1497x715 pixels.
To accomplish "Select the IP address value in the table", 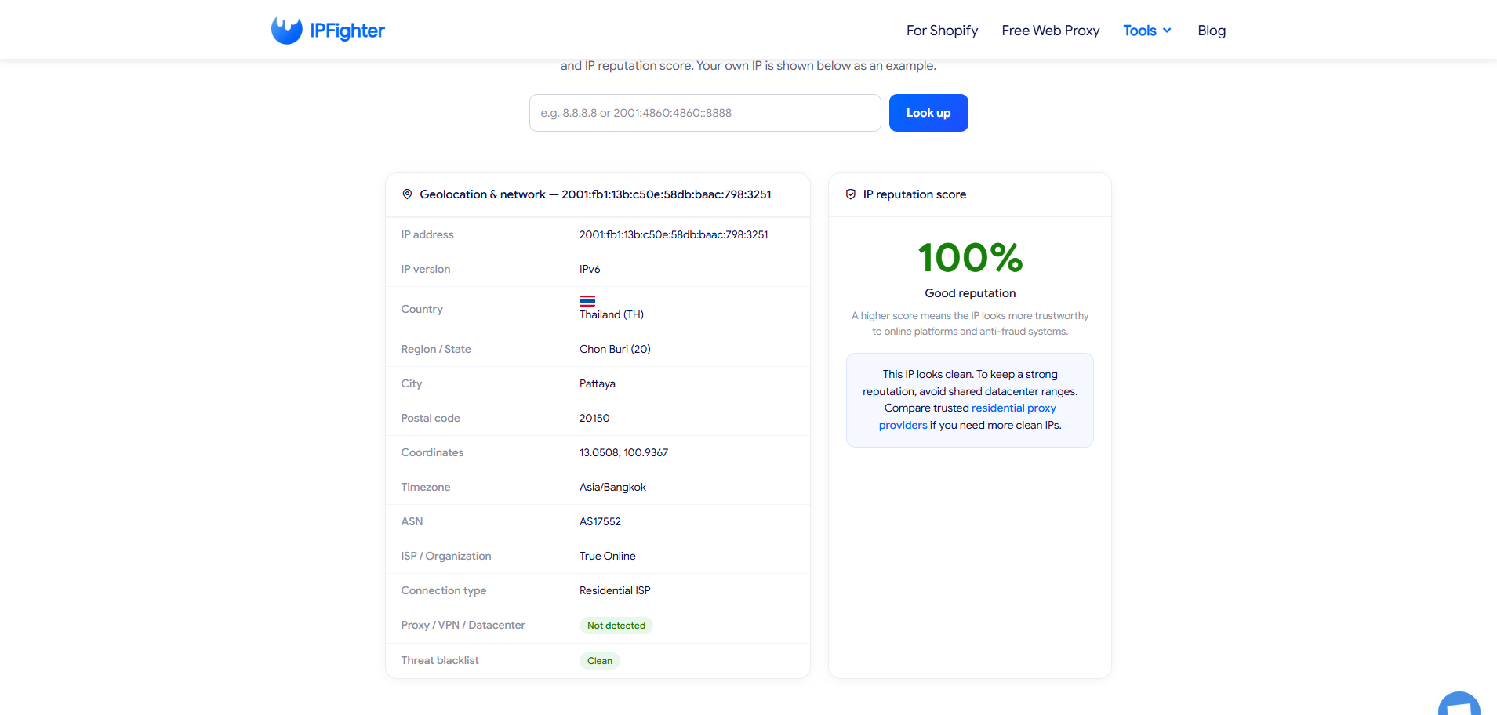I will click(674, 234).
